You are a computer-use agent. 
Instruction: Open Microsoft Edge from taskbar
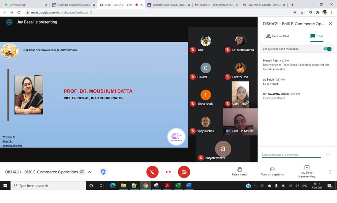(x=113, y=186)
